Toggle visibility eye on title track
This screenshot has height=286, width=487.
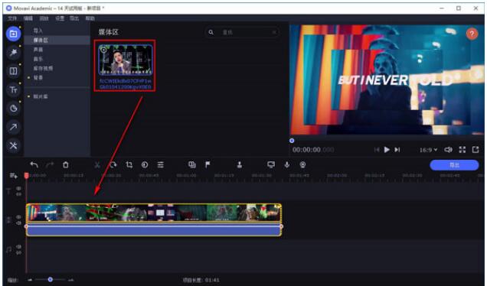coord(18,188)
